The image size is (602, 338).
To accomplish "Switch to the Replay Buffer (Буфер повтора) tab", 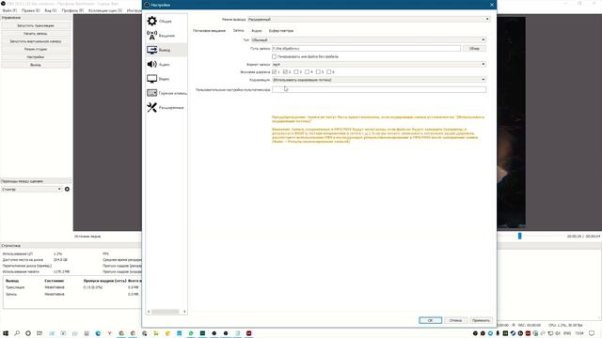I will (281, 31).
